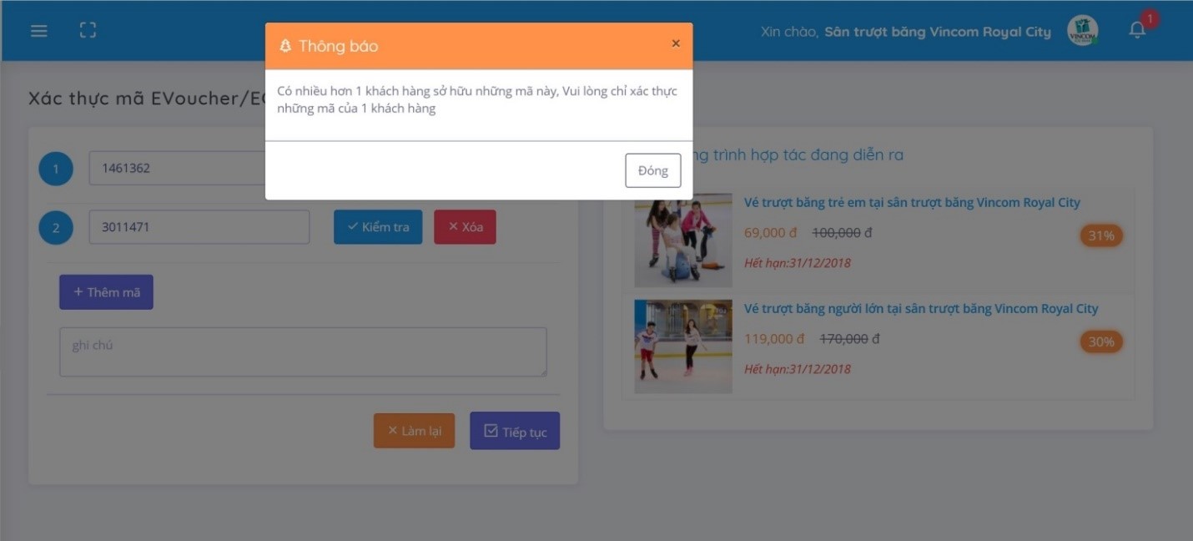Click the Sân trượt băng Vincom Royal City username
Screen dimensions: 1193x541
coord(938,32)
